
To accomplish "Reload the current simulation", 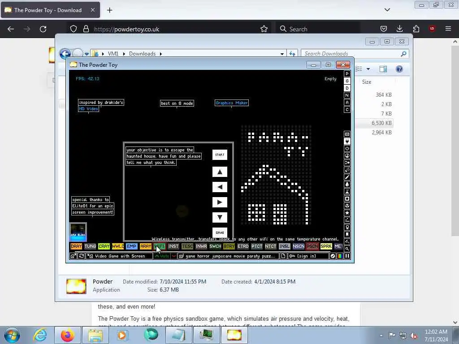I will (82, 256).
